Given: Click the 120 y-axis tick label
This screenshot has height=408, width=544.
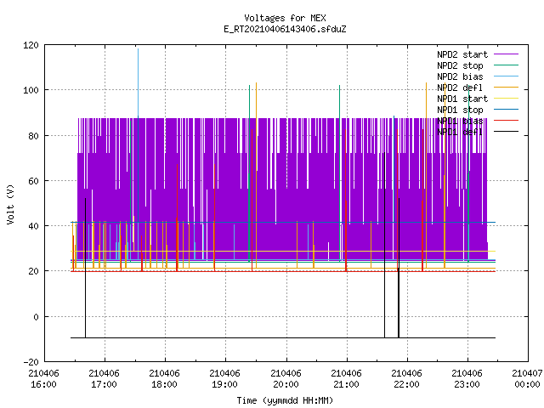Looking at the screenshot, I should [x=31, y=45].
